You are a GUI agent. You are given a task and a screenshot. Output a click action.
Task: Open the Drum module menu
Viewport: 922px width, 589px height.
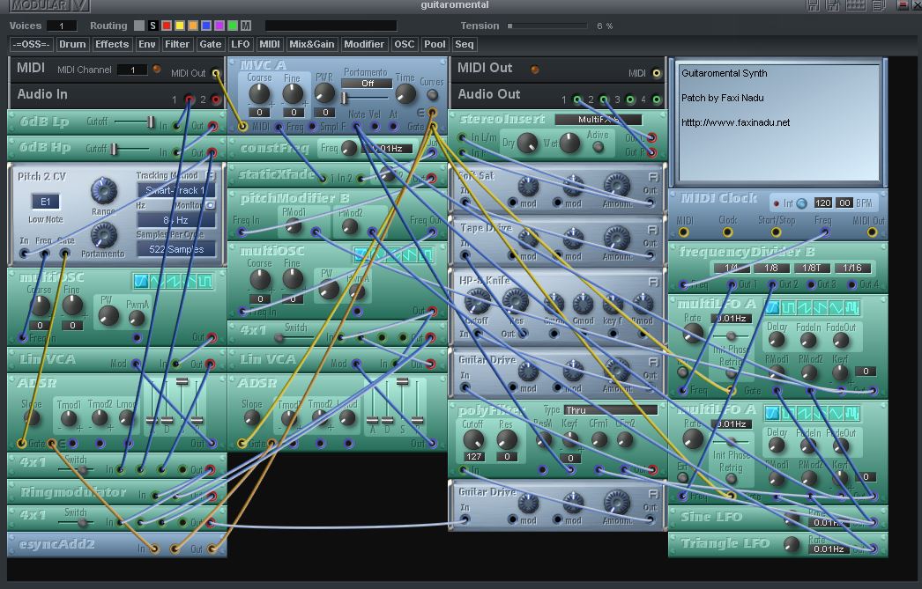coord(72,44)
